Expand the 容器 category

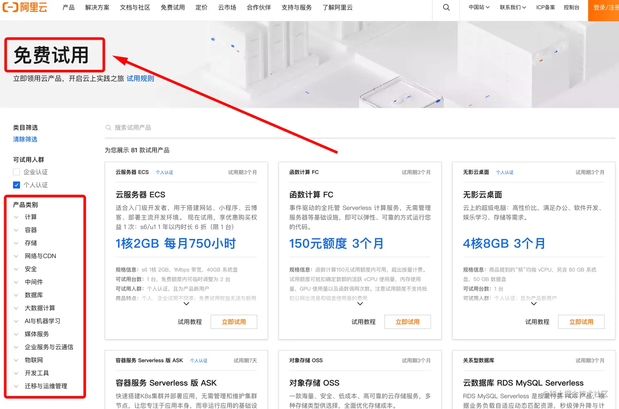(x=16, y=230)
